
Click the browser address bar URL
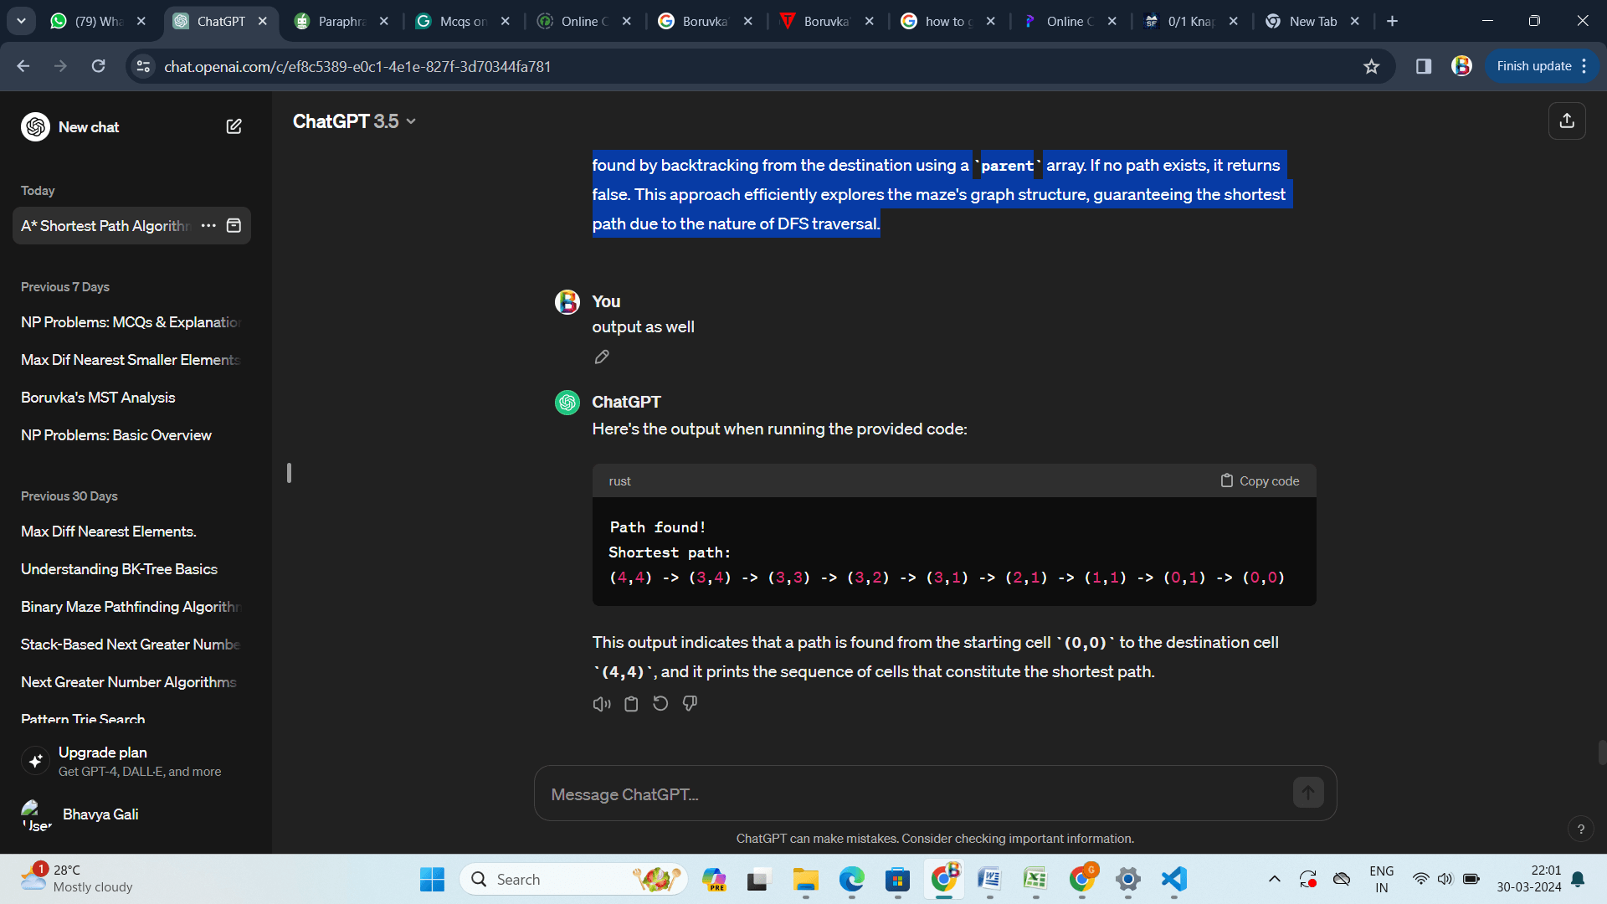(x=357, y=67)
